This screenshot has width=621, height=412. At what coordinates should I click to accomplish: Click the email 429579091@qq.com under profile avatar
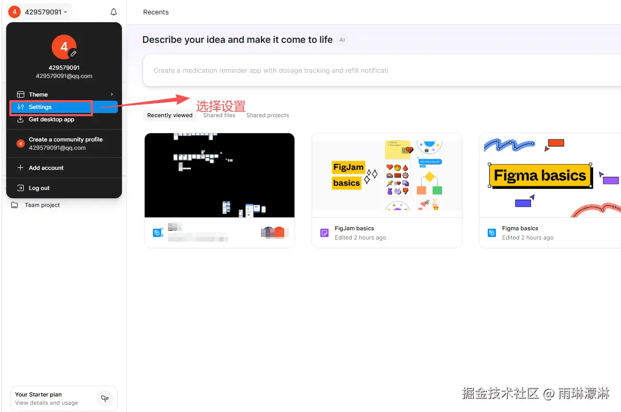point(64,76)
